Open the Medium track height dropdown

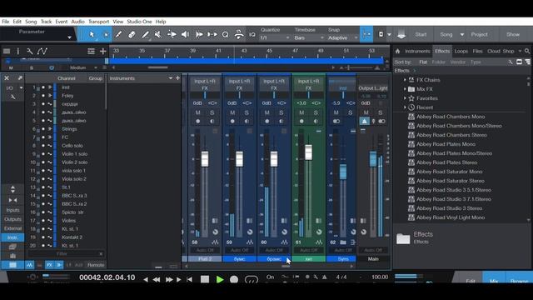pyautogui.click(x=83, y=67)
